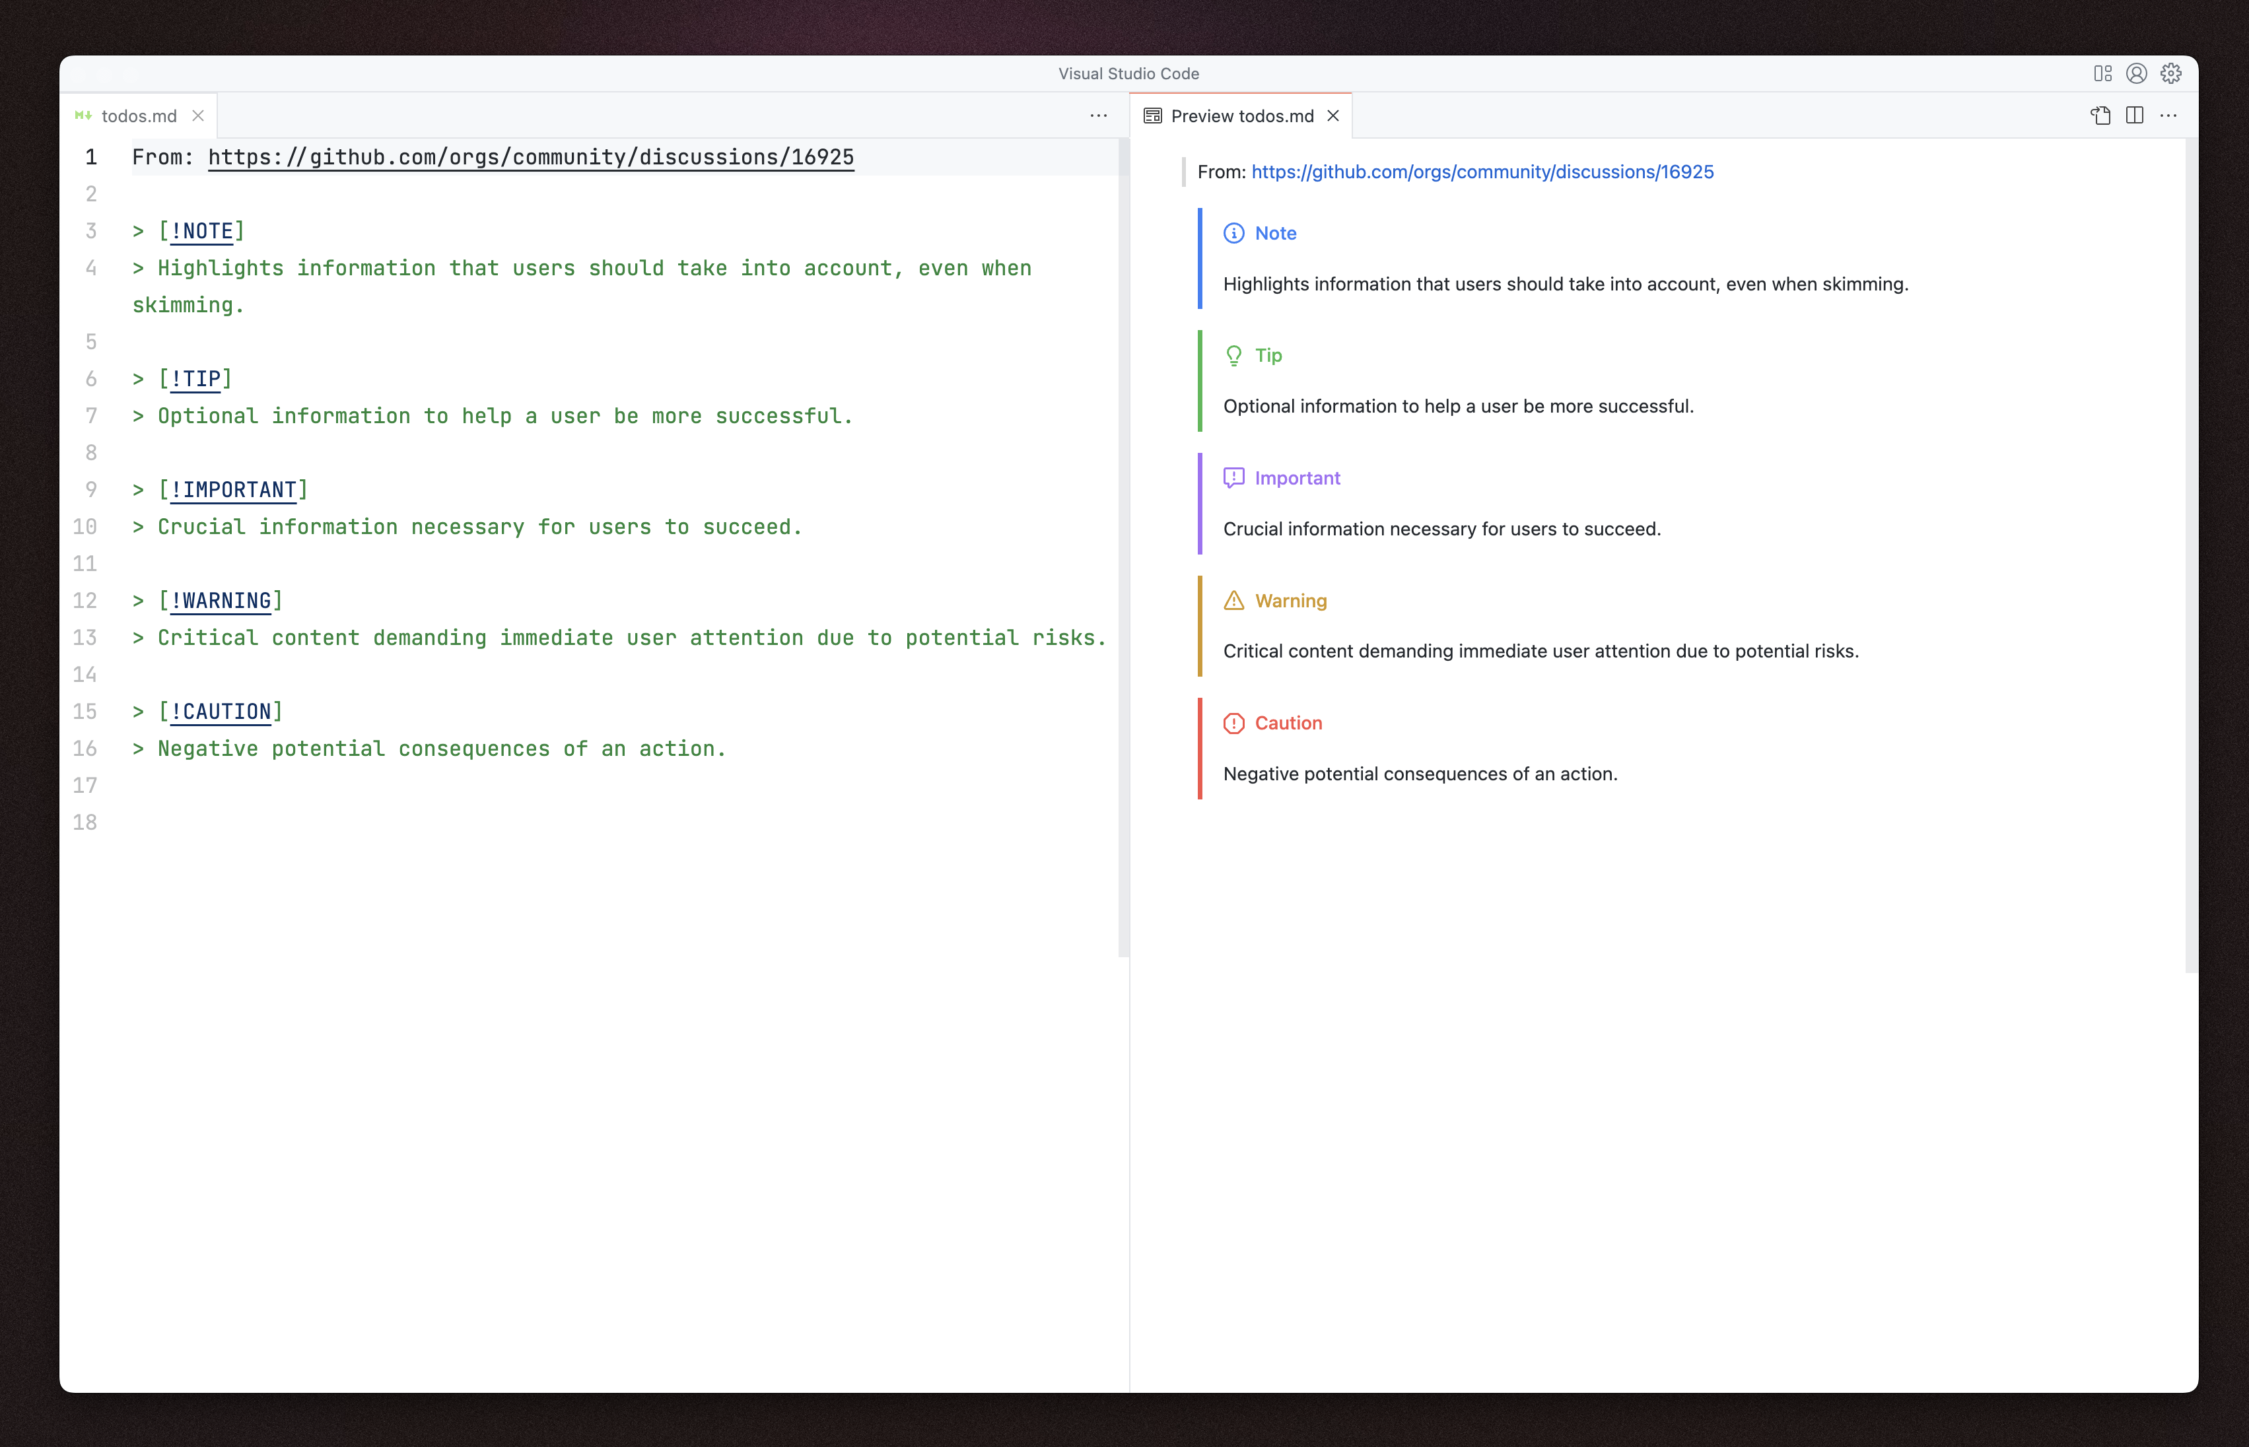Click 'Highlights information' sentence in preview
The image size is (2249, 1447).
pos(1565,284)
